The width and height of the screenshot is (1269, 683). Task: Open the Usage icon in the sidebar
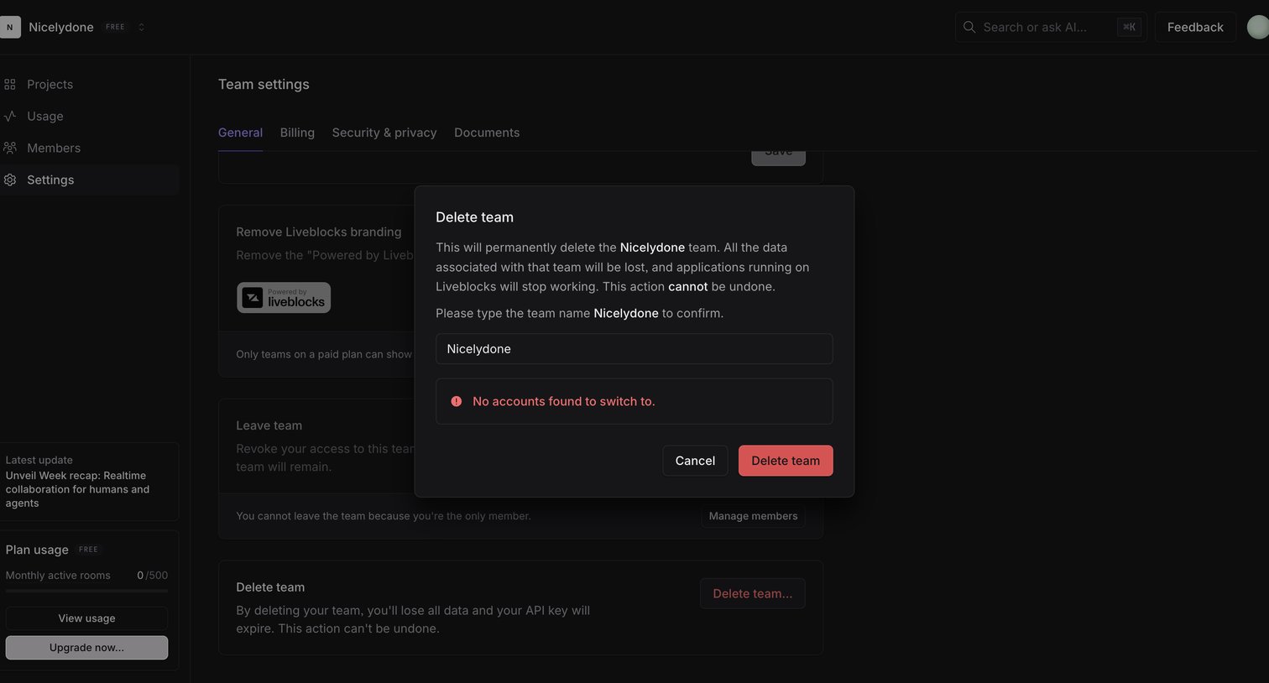(x=10, y=116)
